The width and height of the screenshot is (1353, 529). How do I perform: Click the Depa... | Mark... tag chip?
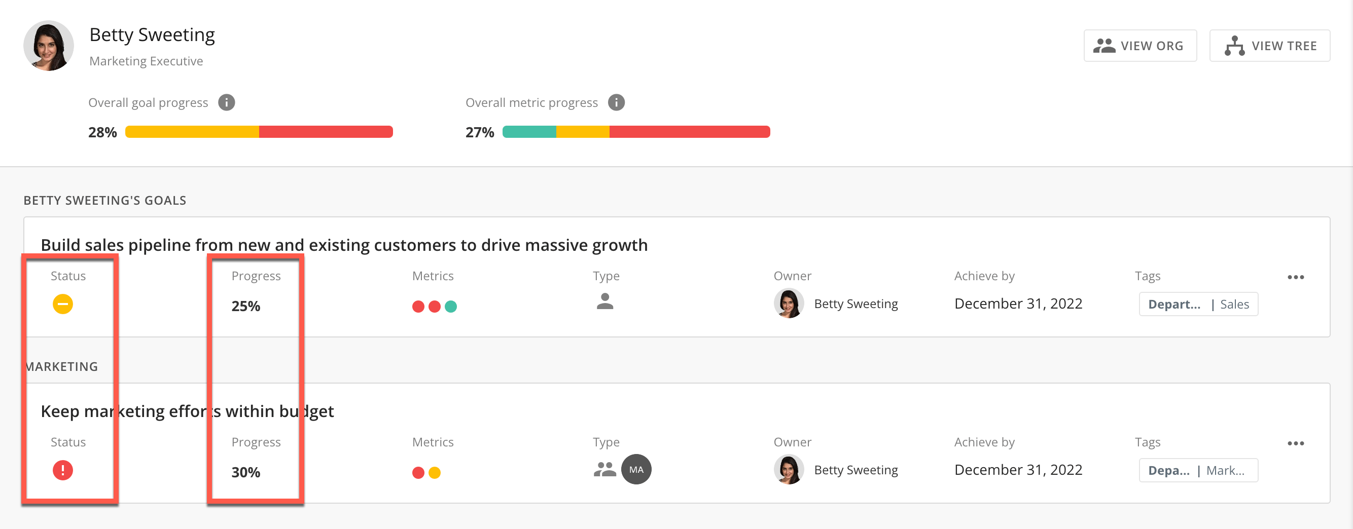coord(1198,470)
